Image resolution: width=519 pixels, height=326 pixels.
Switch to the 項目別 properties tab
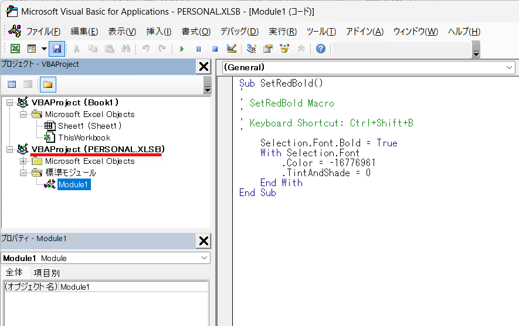pyautogui.click(x=47, y=273)
